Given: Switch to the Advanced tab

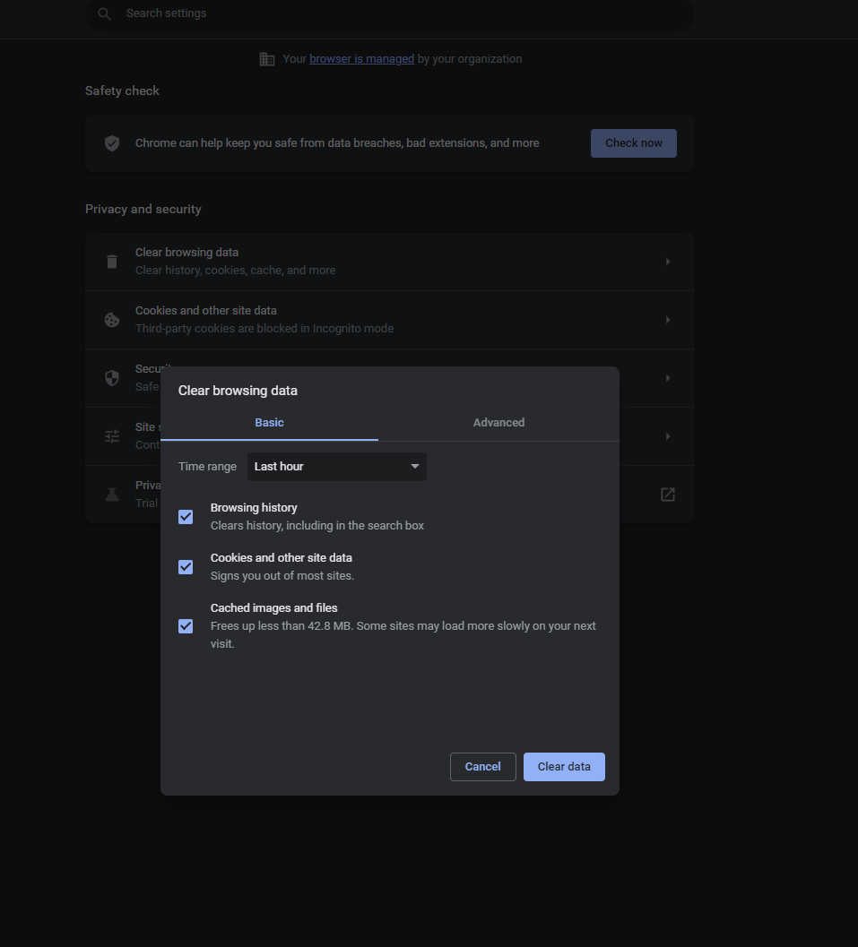Looking at the screenshot, I should (x=498, y=423).
